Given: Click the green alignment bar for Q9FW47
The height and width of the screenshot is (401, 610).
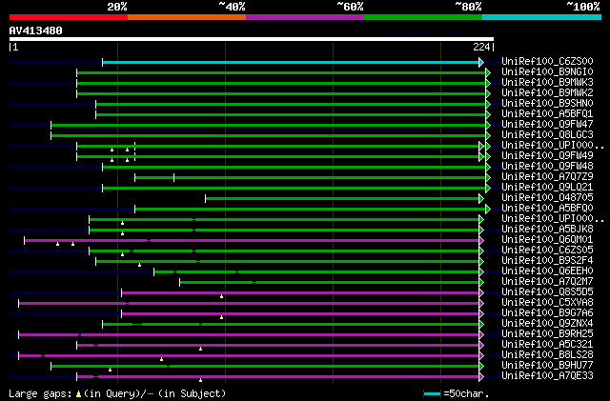Looking at the screenshot, I should pyautogui.click(x=269, y=125).
